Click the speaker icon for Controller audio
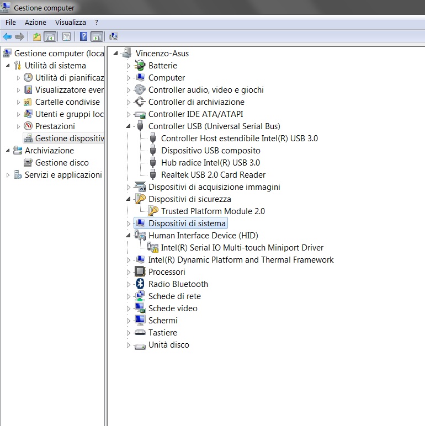The height and width of the screenshot is (426, 425). tap(140, 89)
